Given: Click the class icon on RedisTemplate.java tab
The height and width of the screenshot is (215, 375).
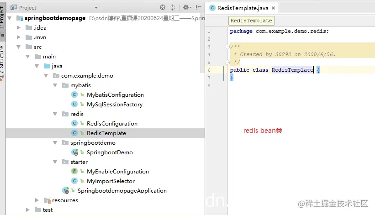Looking at the screenshot, I should [x=212, y=8].
